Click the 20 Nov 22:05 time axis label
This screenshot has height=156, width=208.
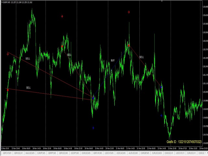click(110, 149)
